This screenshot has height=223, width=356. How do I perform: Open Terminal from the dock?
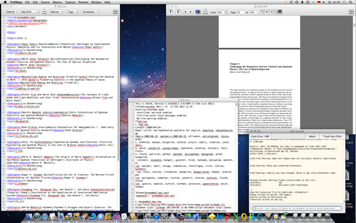140,216
